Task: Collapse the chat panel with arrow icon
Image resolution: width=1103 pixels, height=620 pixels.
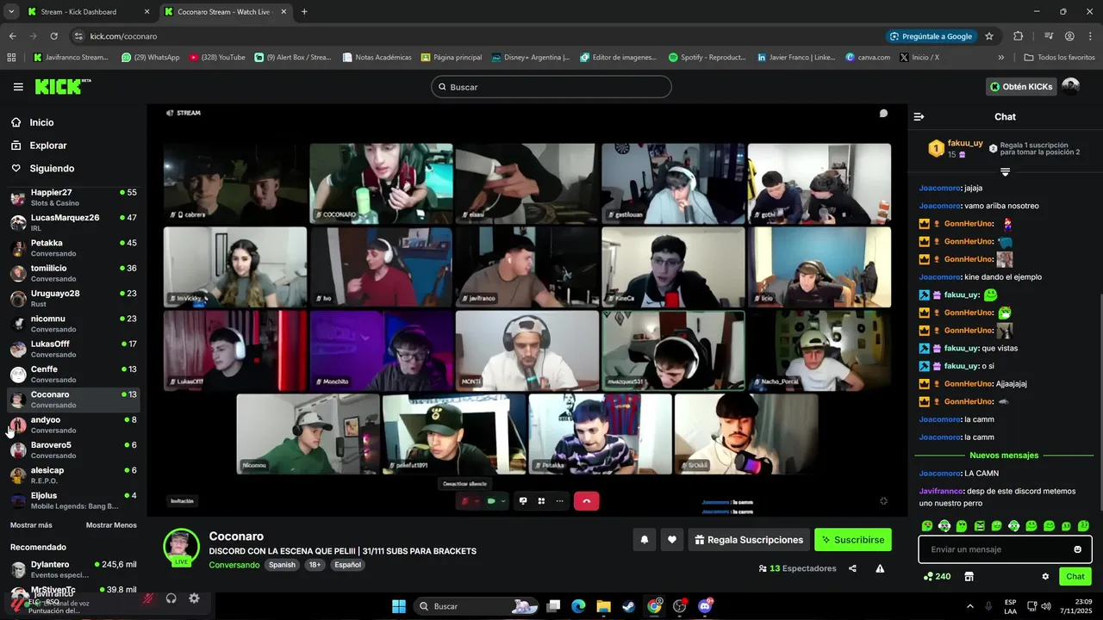Action: click(x=919, y=116)
